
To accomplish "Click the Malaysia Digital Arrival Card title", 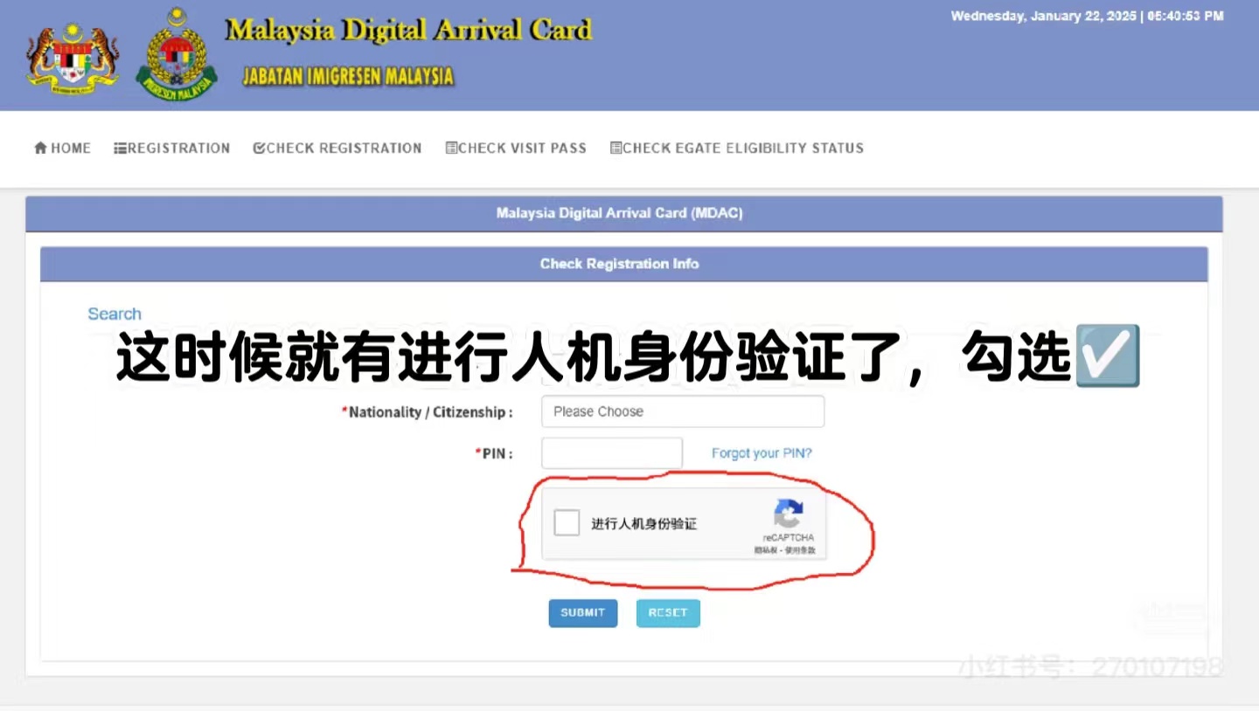I will (408, 30).
